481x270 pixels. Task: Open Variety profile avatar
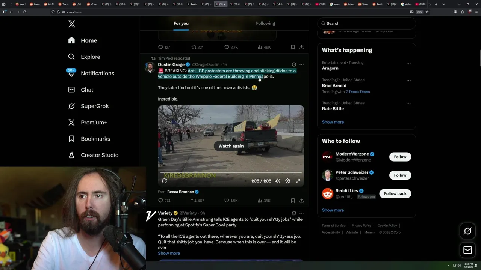pos(150,216)
